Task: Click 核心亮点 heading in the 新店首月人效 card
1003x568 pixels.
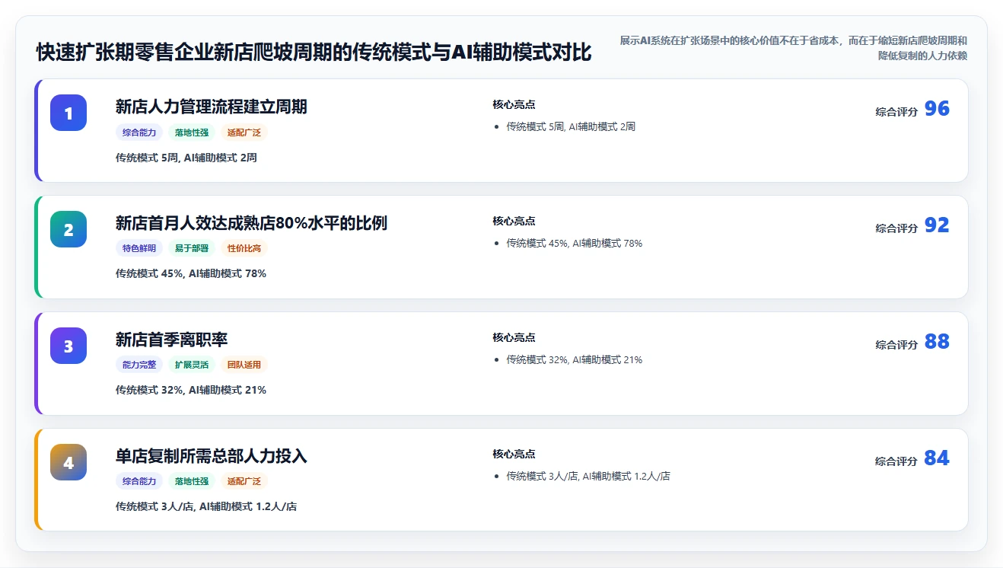Action: [514, 221]
